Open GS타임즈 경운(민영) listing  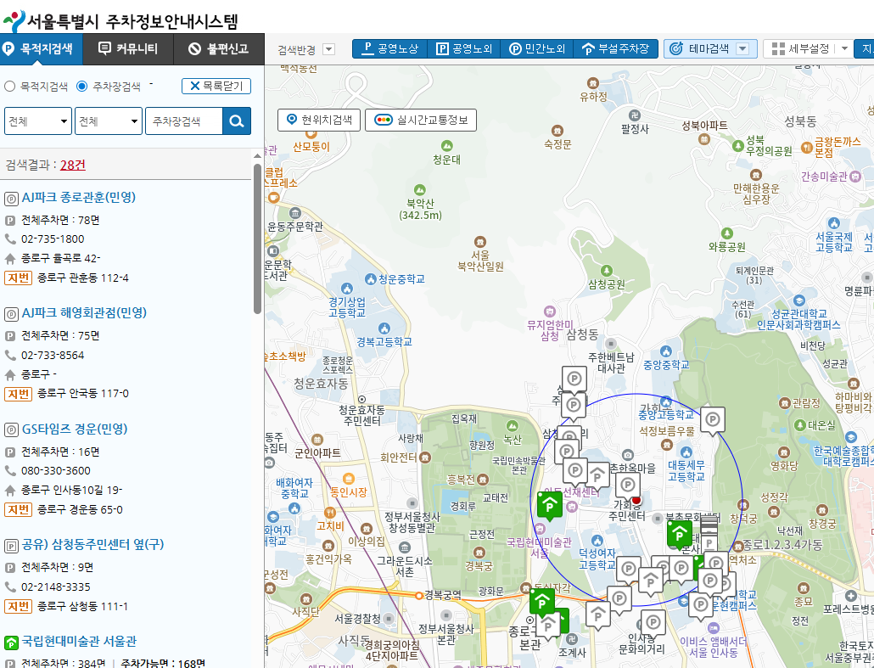click(75, 429)
